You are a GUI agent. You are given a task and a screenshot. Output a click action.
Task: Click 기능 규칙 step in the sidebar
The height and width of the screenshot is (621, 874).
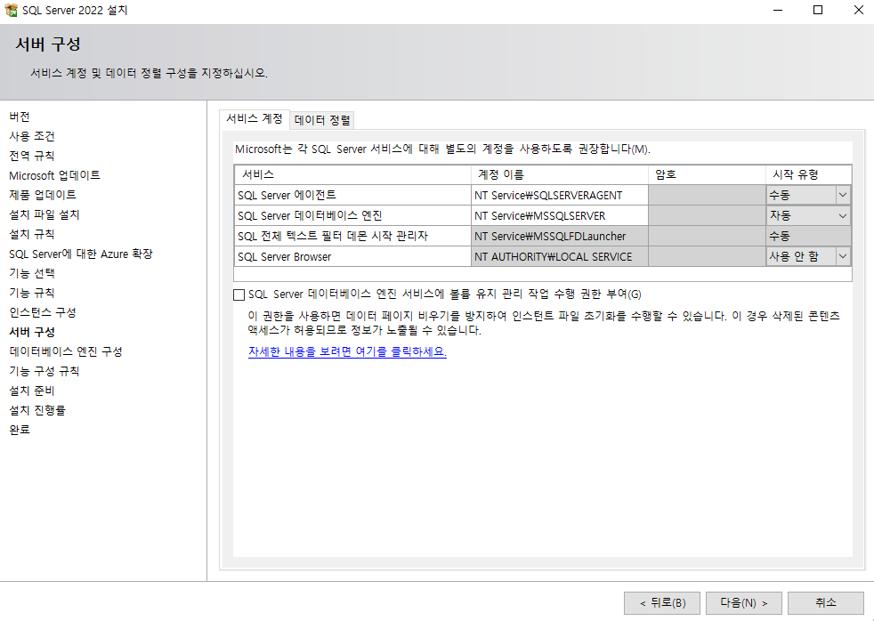32,293
